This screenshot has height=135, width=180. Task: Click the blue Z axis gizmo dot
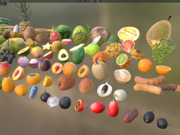pyautogui.click(x=178, y=7)
